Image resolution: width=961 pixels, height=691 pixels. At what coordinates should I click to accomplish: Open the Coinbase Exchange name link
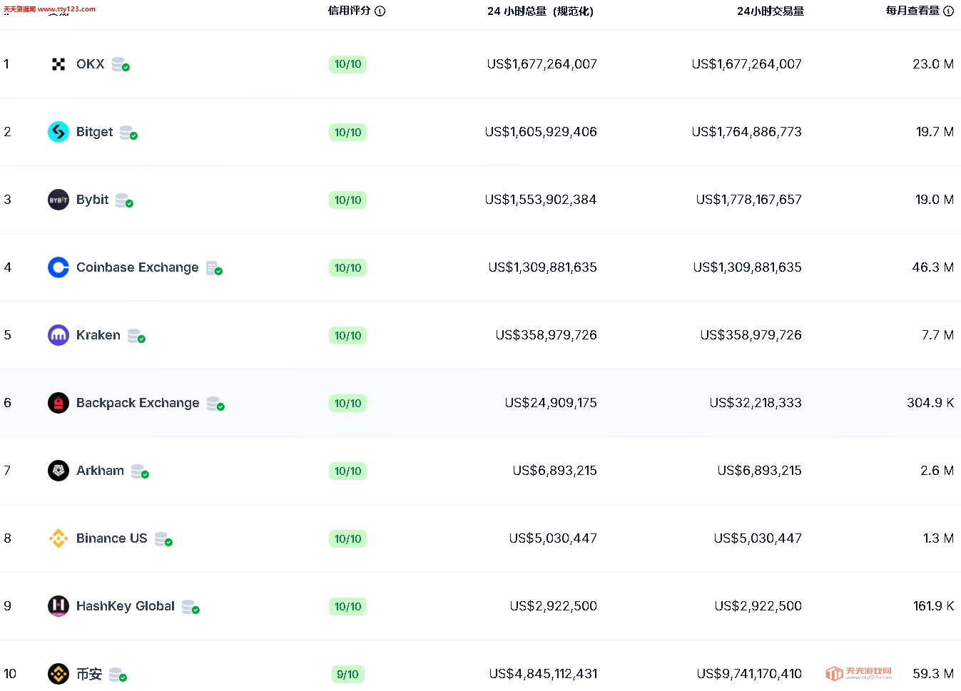[137, 267]
